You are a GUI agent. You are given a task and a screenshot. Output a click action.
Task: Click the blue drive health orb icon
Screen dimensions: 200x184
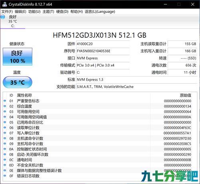3,17
